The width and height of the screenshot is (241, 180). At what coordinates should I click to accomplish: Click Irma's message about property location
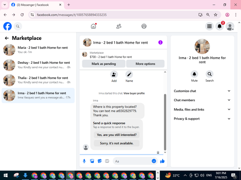pos(117,111)
